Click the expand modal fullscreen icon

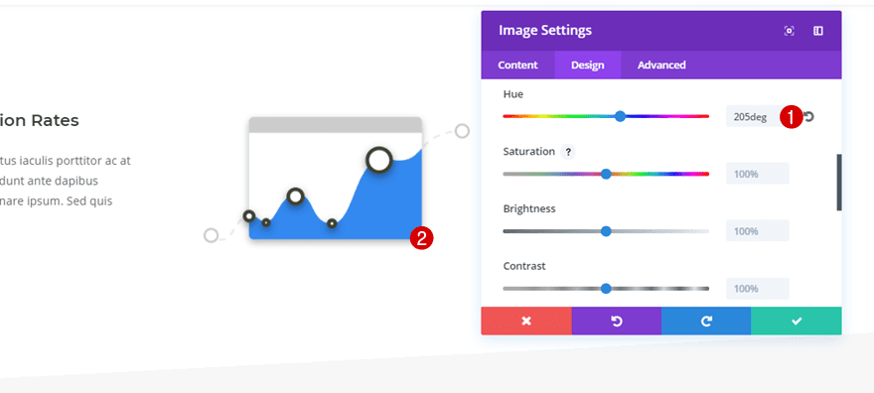point(789,31)
